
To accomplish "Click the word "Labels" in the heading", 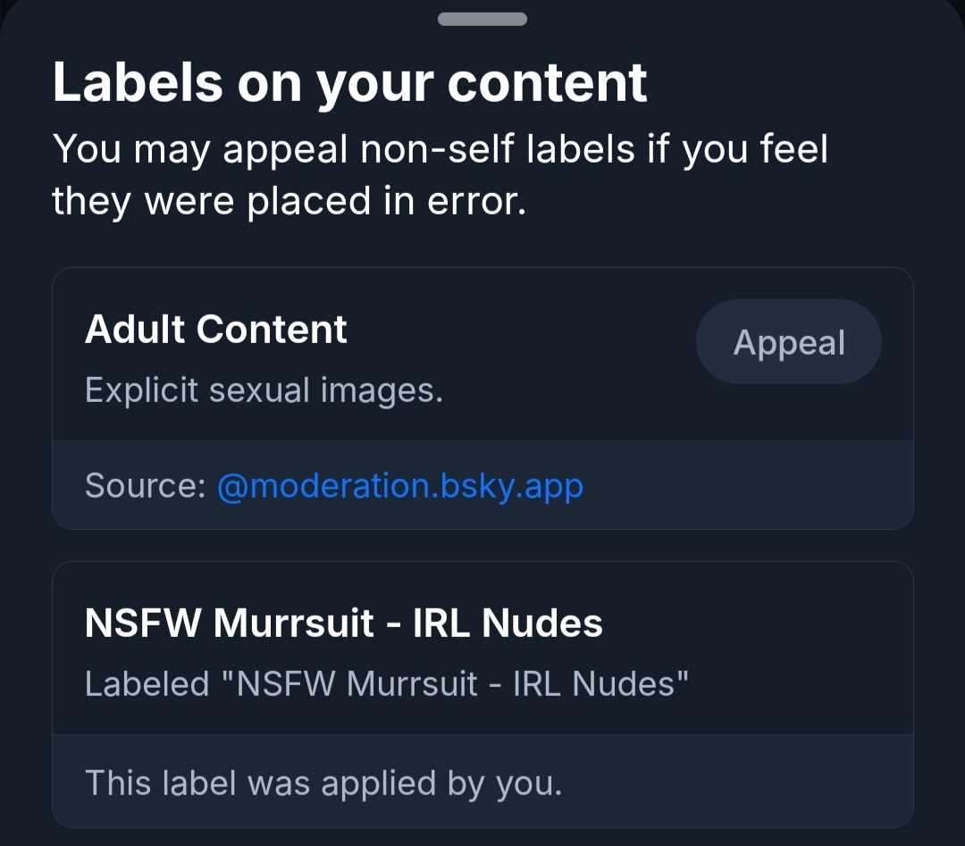I will tap(138, 83).
